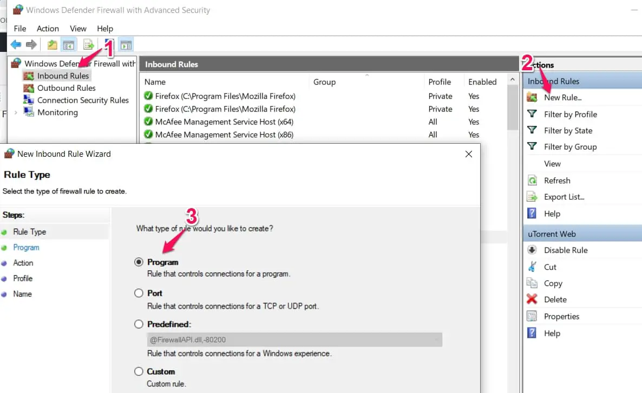642x393 pixels.
Task: Choose Export List... in the Actions pane
Action: tap(564, 197)
